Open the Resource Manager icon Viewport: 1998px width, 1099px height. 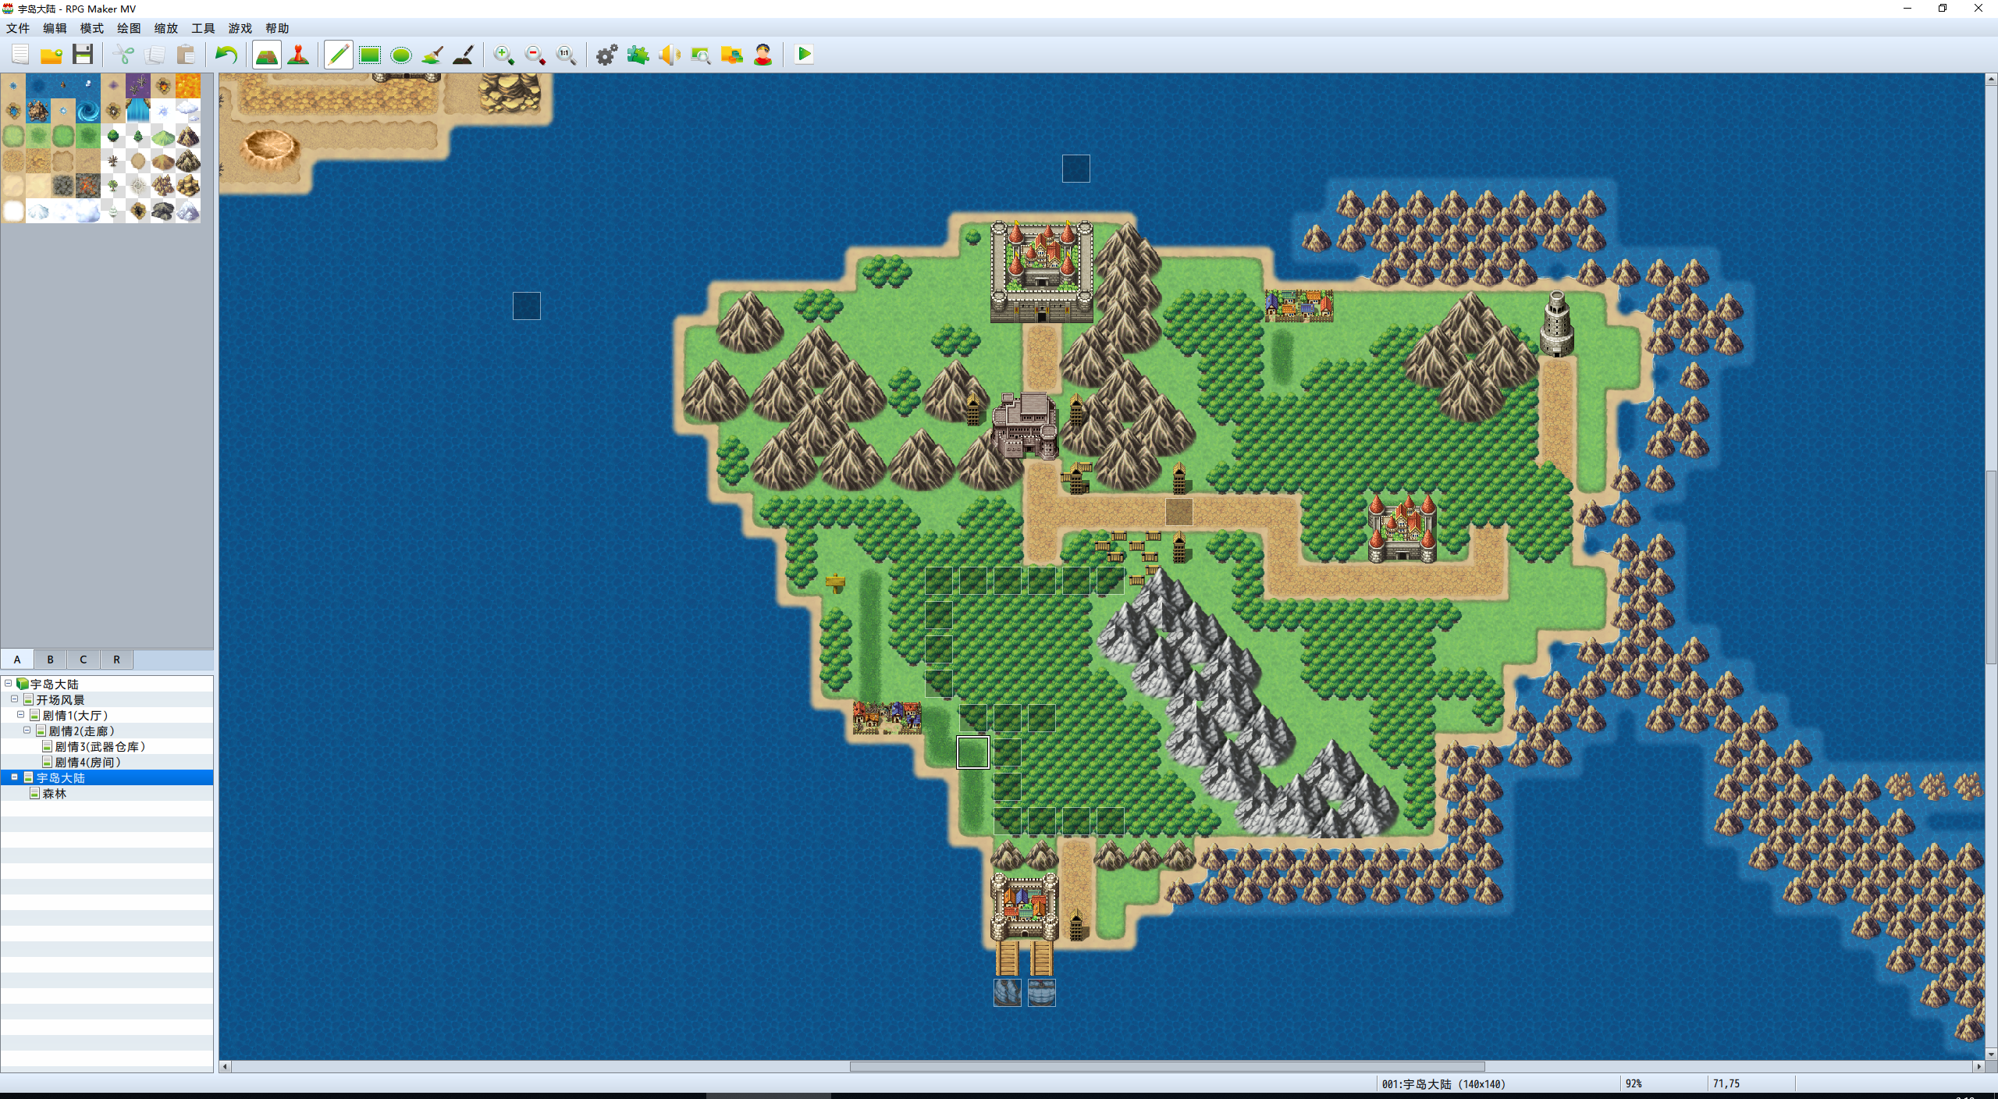(x=732, y=55)
